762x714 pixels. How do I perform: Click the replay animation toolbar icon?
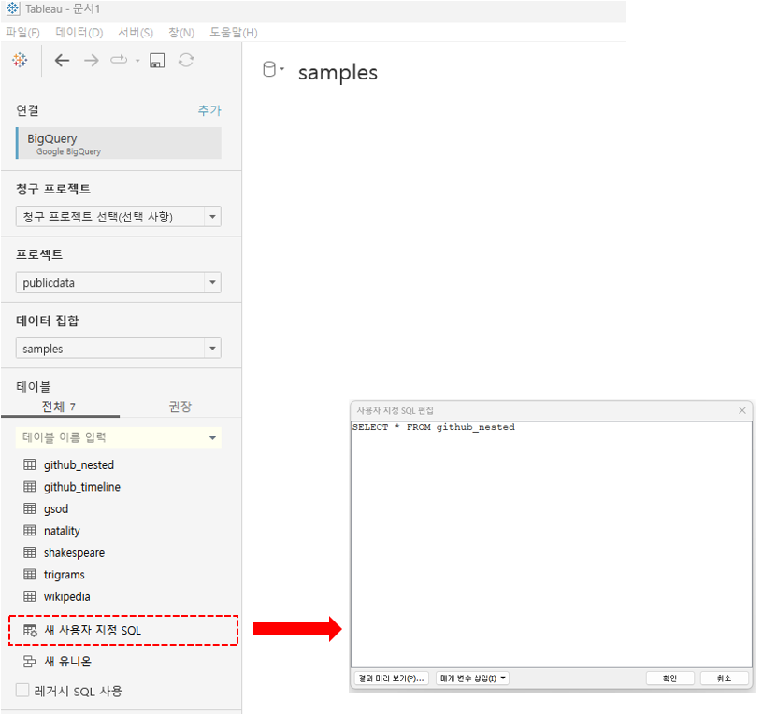[x=119, y=60]
